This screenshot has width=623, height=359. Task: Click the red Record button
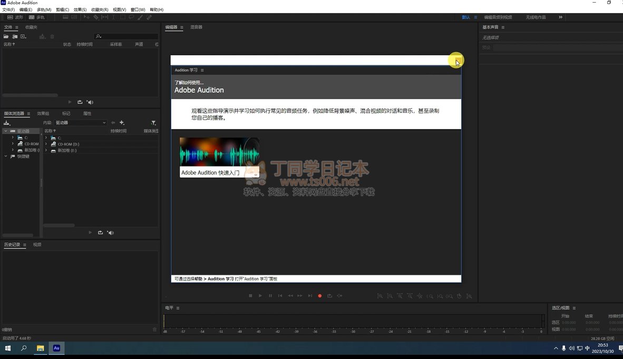[x=319, y=296]
